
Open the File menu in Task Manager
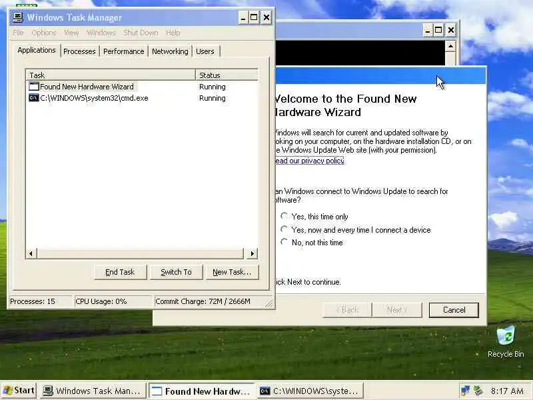(19, 33)
